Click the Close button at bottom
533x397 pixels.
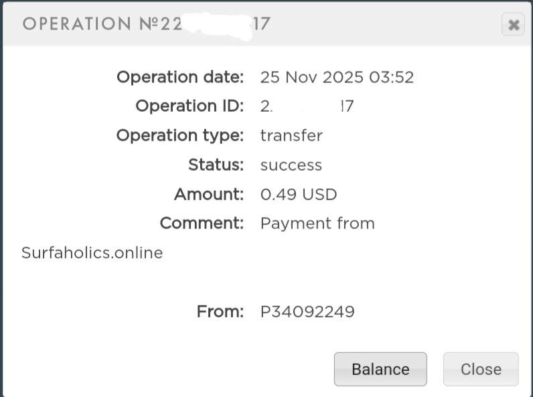(x=481, y=369)
